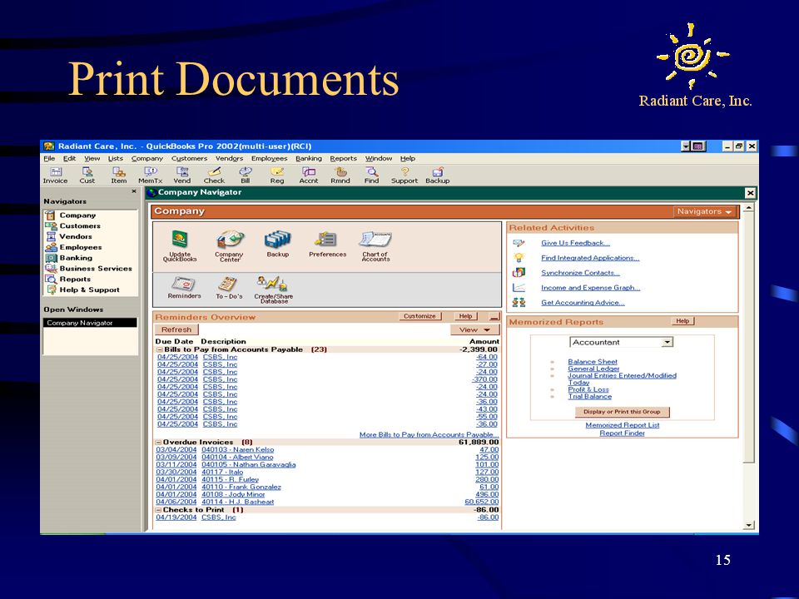Screen dimensions: 799x599
Task: Select Company Navigator in Open Windows list
Action: pos(90,323)
